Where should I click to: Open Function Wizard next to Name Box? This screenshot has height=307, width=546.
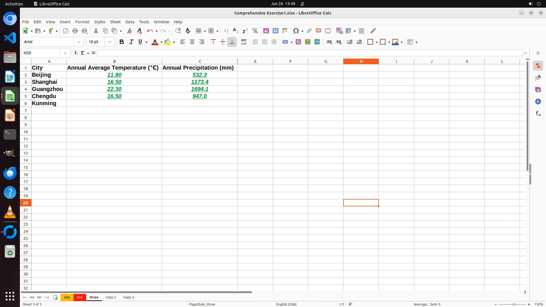[76, 53]
